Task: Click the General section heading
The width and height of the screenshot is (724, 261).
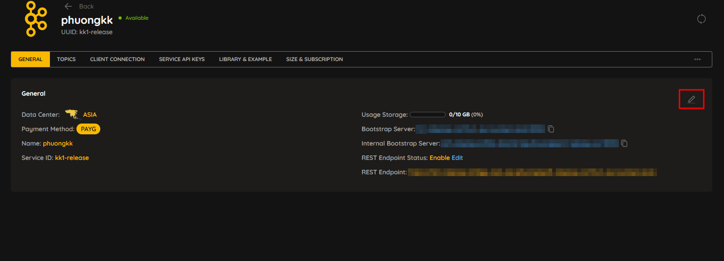Action: click(x=33, y=93)
